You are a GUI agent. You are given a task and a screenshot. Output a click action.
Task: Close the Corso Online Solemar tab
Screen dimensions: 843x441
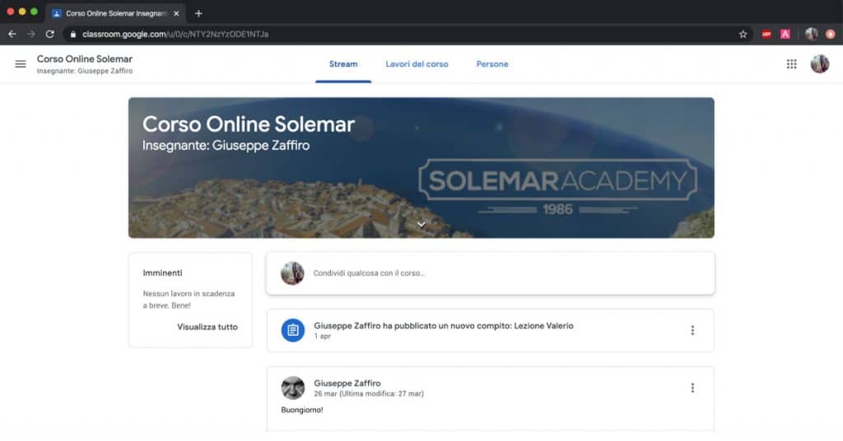click(176, 13)
